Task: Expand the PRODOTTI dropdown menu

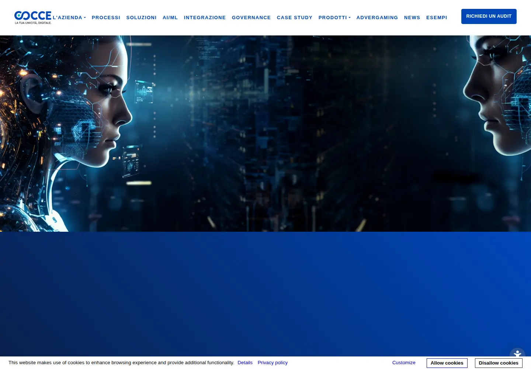Action: [334, 18]
